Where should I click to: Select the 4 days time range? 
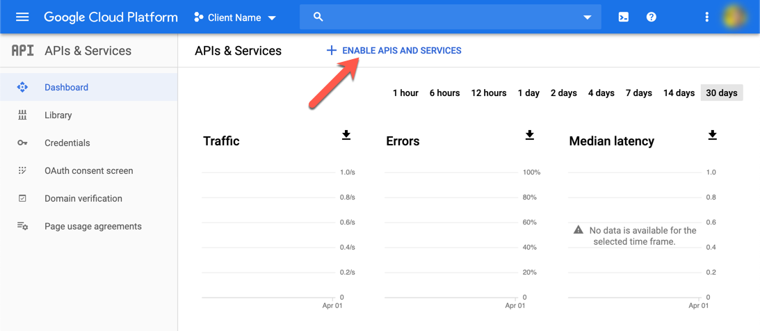pyautogui.click(x=601, y=93)
